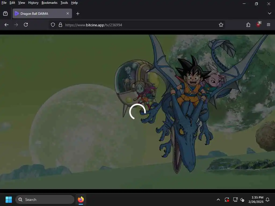The image size is (275, 206).
Task: Expand the list all tabs chevron
Action: coord(269,13)
